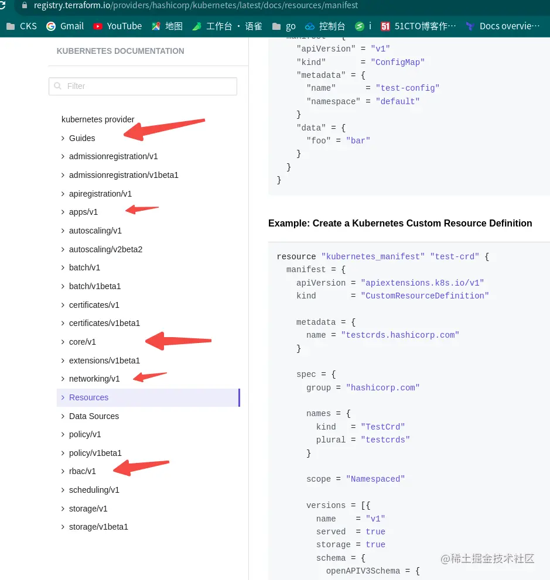The image size is (550, 580).
Task: Expand the autoscaling/v2beta2 chevron
Action: tap(63, 249)
